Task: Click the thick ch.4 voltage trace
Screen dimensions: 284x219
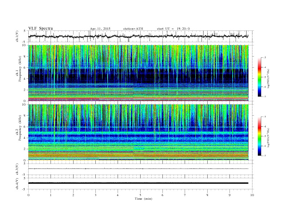Action: pos(138,183)
